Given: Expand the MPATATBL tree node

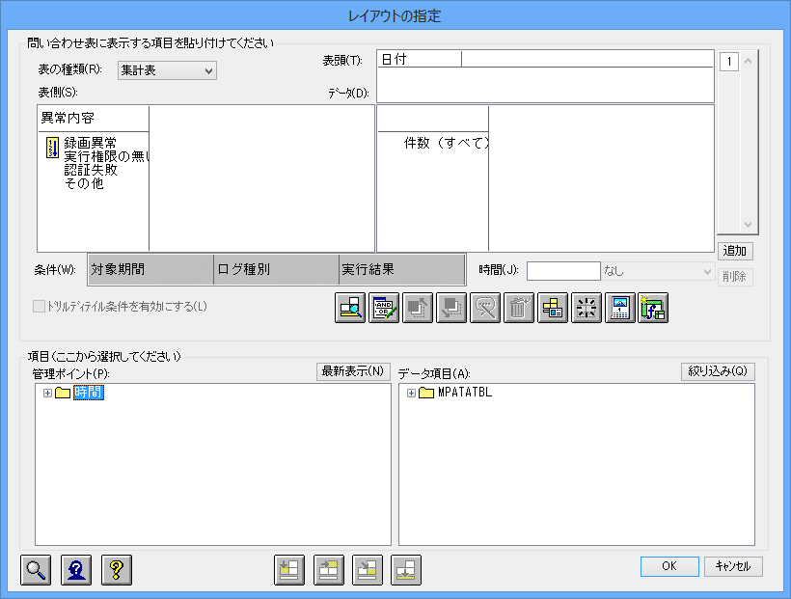Looking at the screenshot, I should (411, 393).
